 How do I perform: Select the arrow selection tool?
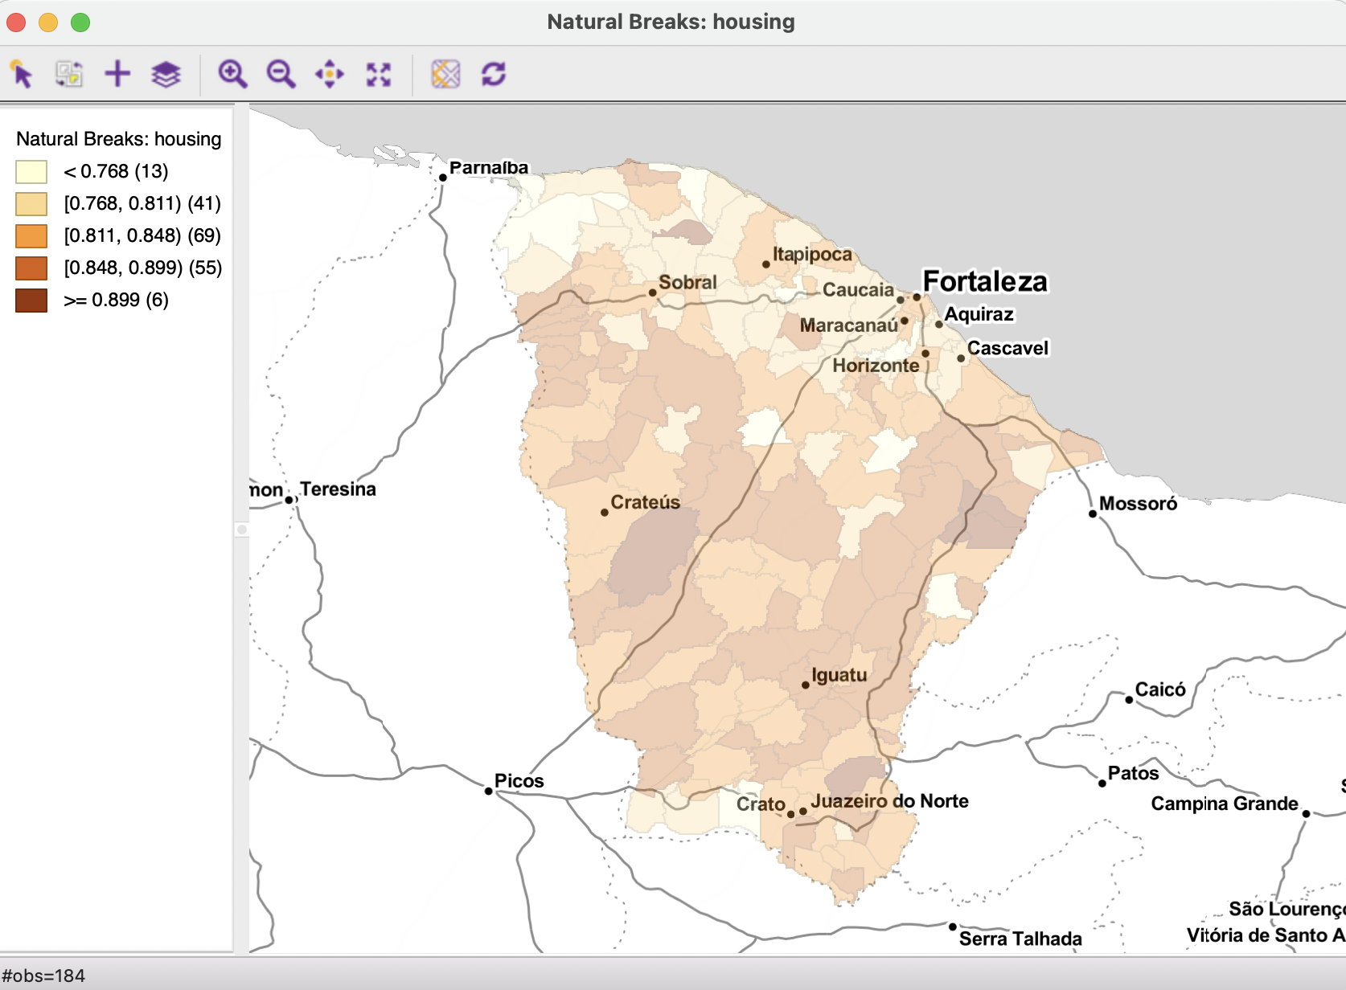coord(22,74)
